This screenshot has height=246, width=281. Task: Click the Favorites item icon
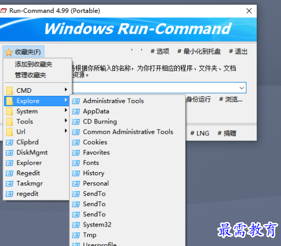pyautogui.click(x=76, y=153)
